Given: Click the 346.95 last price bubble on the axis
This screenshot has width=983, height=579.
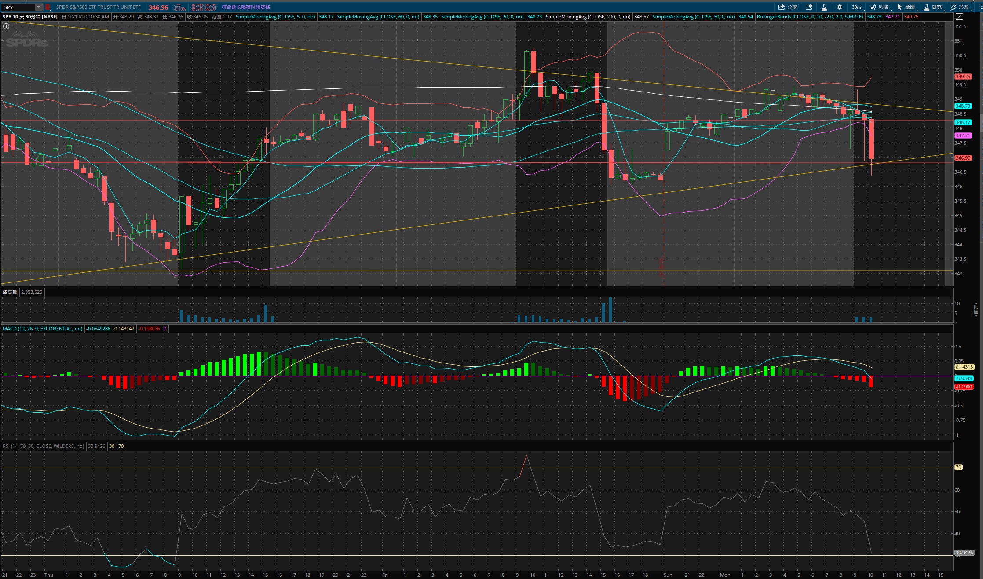Looking at the screenshot, I should (963, 158).
